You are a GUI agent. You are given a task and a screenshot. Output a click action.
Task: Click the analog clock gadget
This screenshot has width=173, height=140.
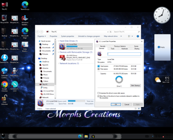tap(162, 15)
